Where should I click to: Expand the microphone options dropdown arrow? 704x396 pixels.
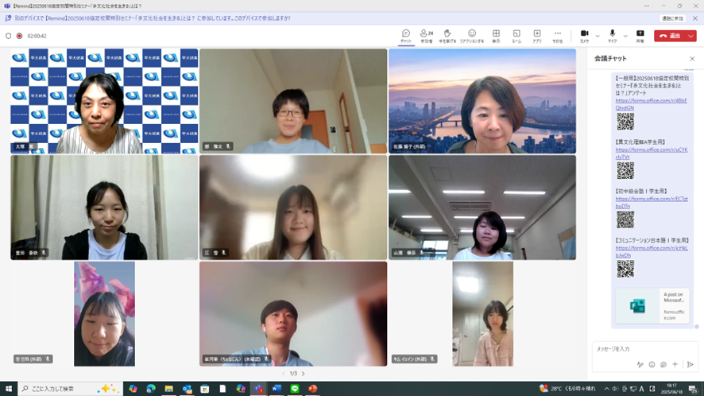point(625,36)
